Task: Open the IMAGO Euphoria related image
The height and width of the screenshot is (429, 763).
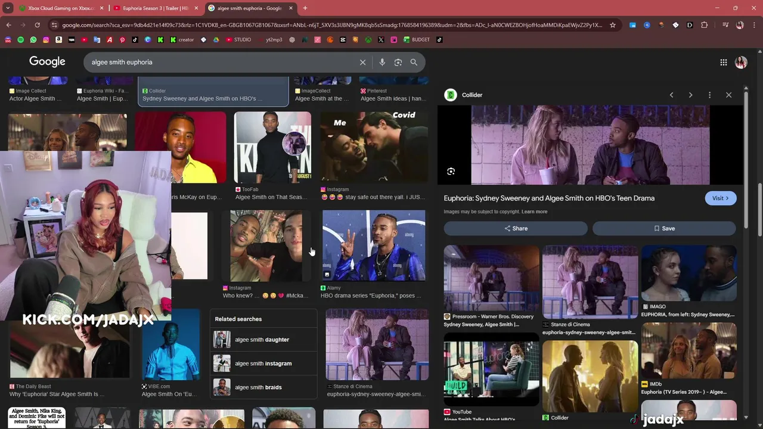Action: 688,273
